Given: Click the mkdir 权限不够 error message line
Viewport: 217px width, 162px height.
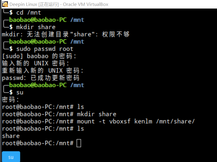Looking at the screenshot, I should (66, 34).
